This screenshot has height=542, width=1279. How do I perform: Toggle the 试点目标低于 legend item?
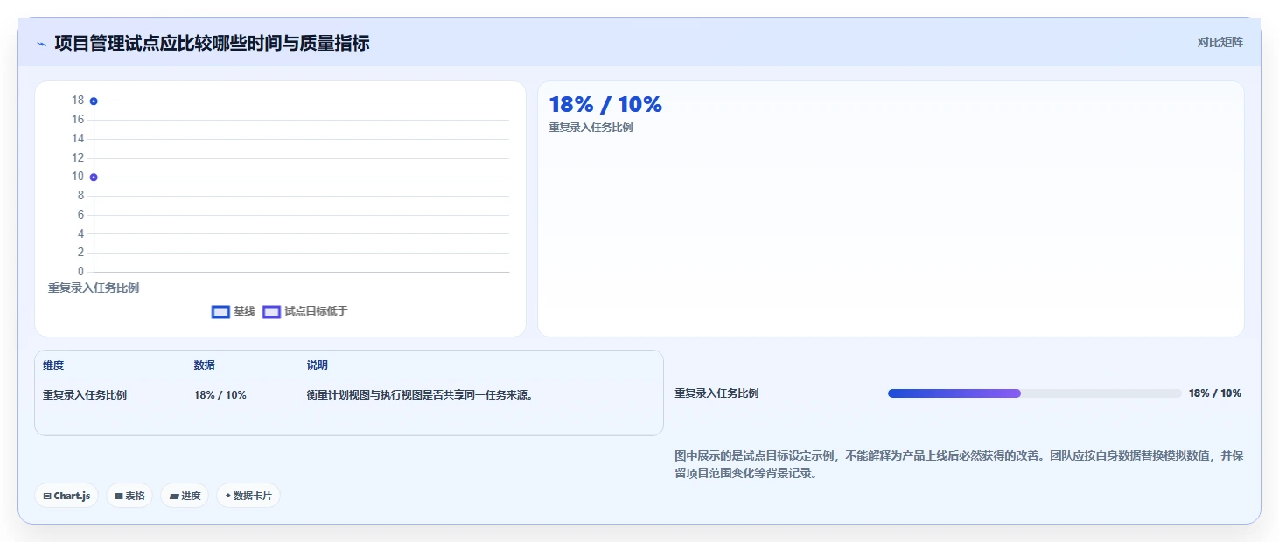(x=305, y=311)
